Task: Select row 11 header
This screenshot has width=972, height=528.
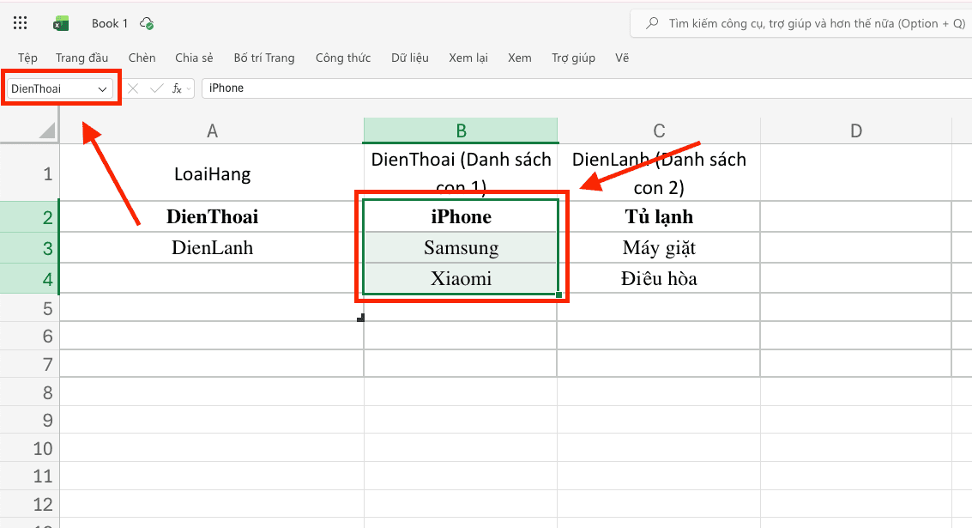Action: point(29,476)
